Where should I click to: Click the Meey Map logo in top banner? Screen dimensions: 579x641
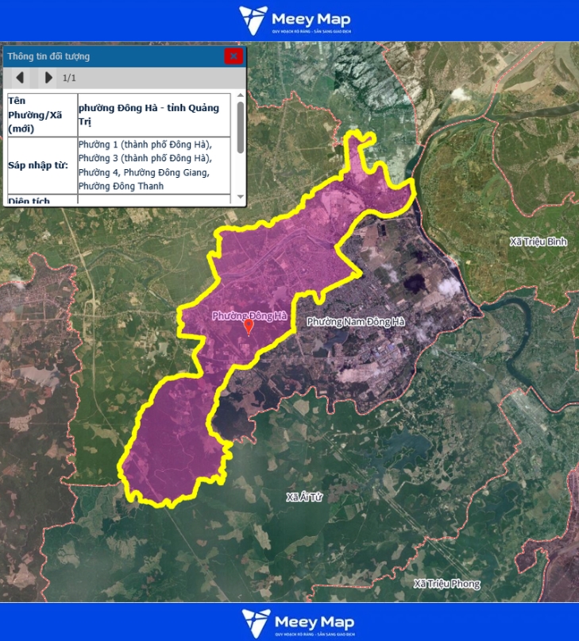(x=295, y=20)
